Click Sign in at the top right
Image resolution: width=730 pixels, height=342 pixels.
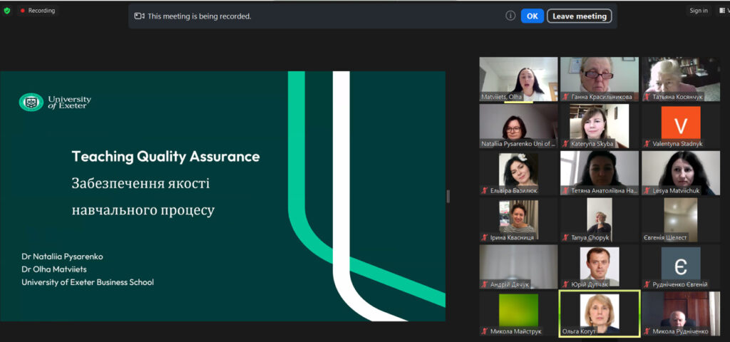698,11
